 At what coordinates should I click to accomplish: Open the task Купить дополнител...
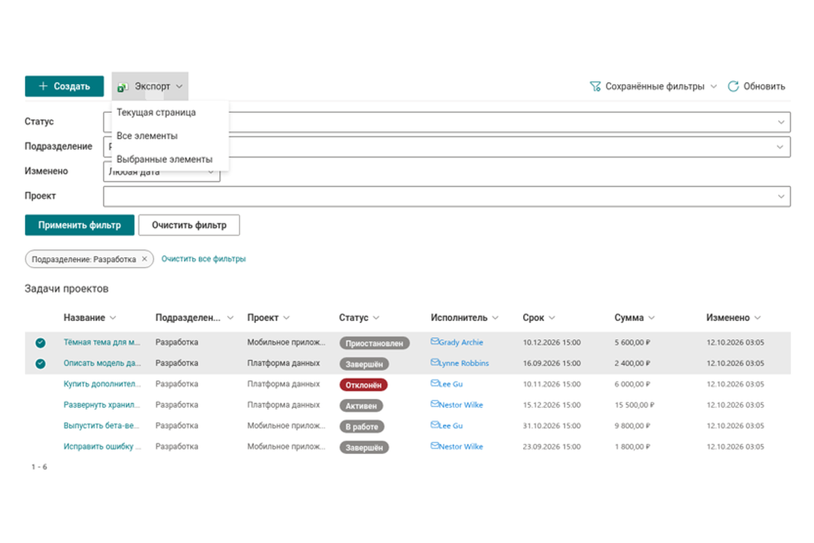[102, 384]
